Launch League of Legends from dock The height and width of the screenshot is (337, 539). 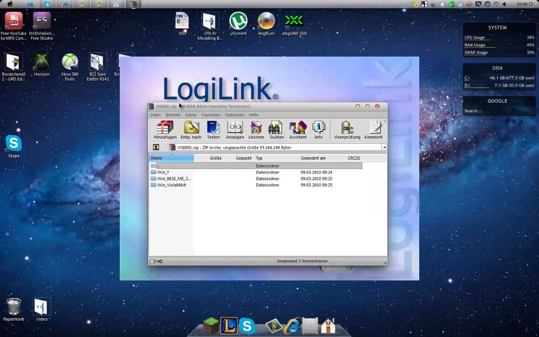coord(229,325)
